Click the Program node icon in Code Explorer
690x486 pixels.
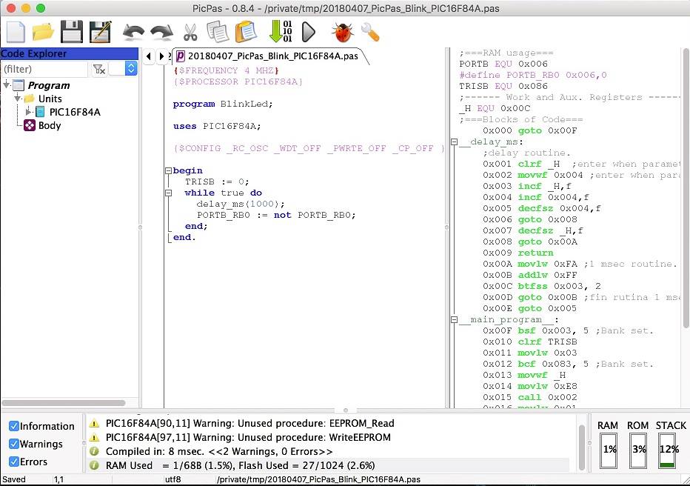(19, 85)
